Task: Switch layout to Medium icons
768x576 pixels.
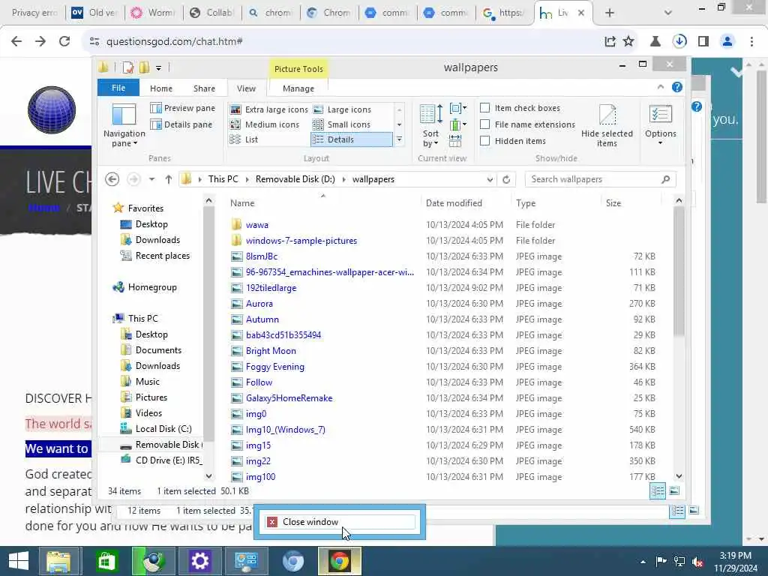Action: tap(265, 124)
